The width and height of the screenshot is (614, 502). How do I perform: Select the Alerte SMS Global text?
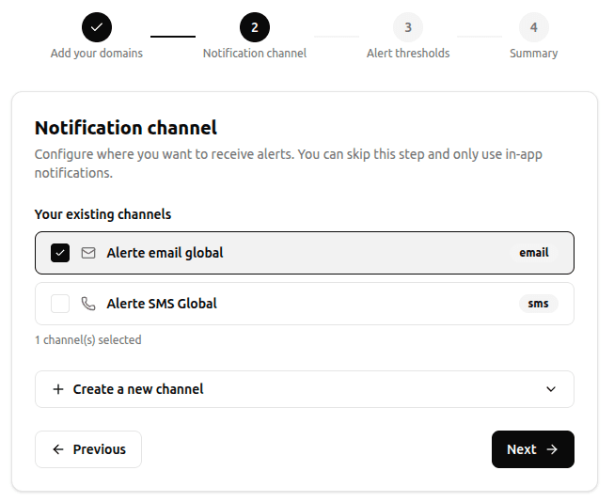162,304
